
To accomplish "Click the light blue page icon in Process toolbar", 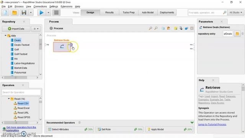I will 163,28.
